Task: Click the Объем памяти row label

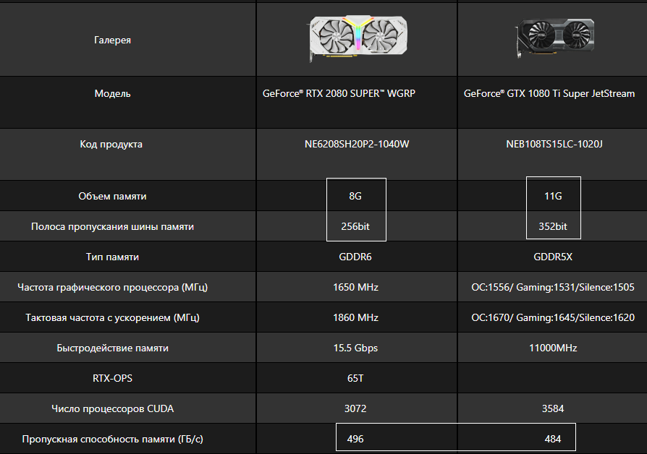Action: pyautogui.click(x=112, y=196)
